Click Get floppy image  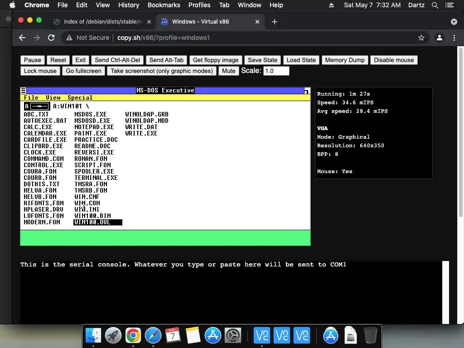pos(215,60)
